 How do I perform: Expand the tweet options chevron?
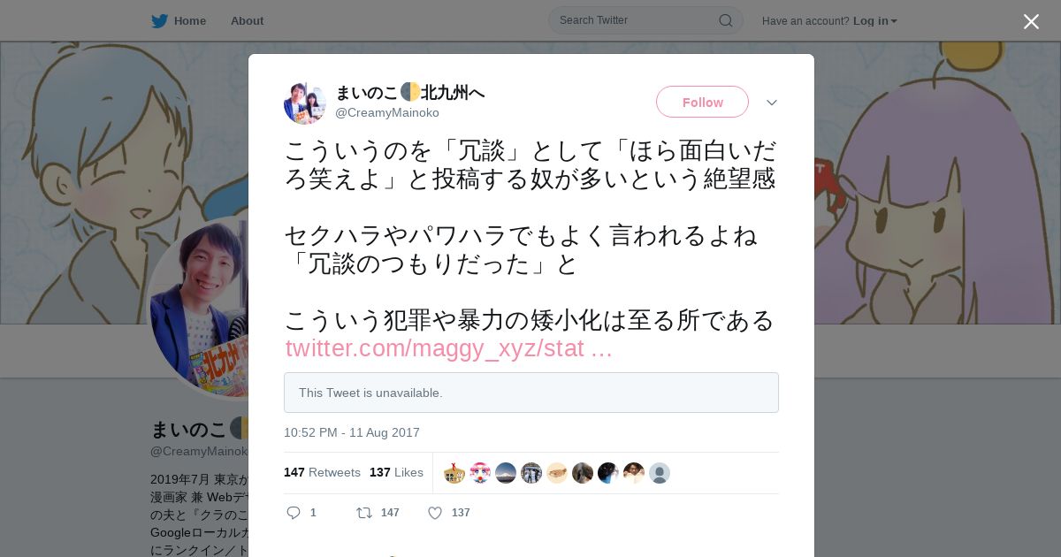coord(772,103)
